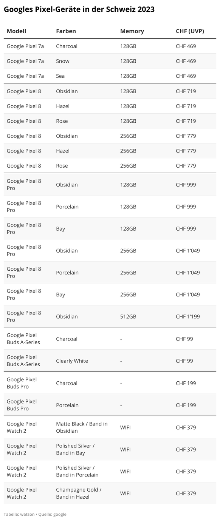Select the Pixel 7a Charcoal model cell
This screenshot has width=220, height=521.
pos(25,46)
